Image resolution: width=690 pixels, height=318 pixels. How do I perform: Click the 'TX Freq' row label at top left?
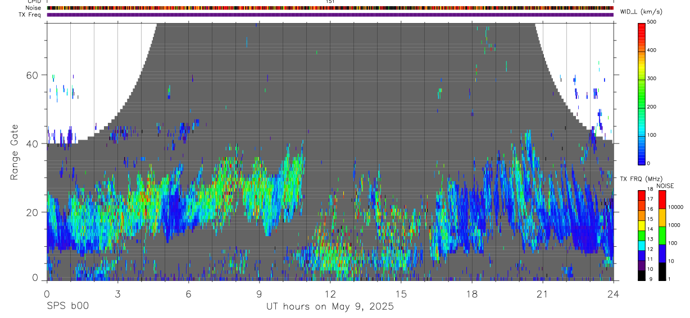30,15
